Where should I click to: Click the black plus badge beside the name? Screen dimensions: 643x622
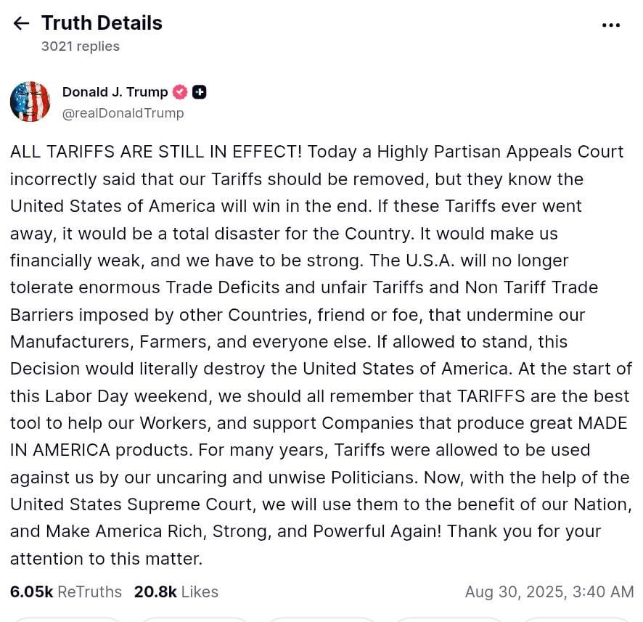coord(200,92)
